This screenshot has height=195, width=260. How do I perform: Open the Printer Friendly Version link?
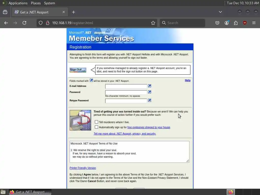tap(83, 168)
